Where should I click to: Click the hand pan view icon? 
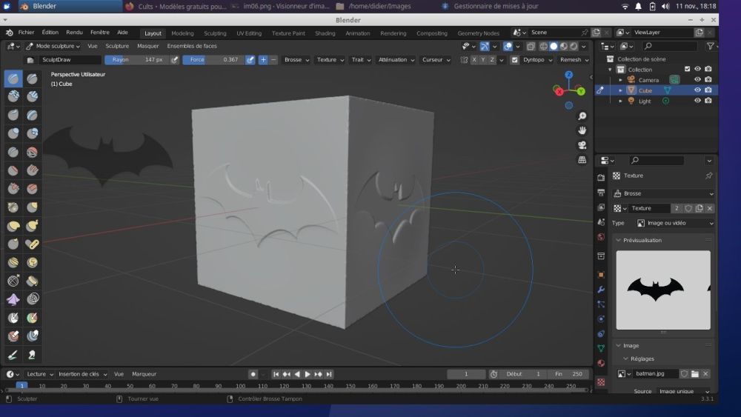(x=582, y=130)
